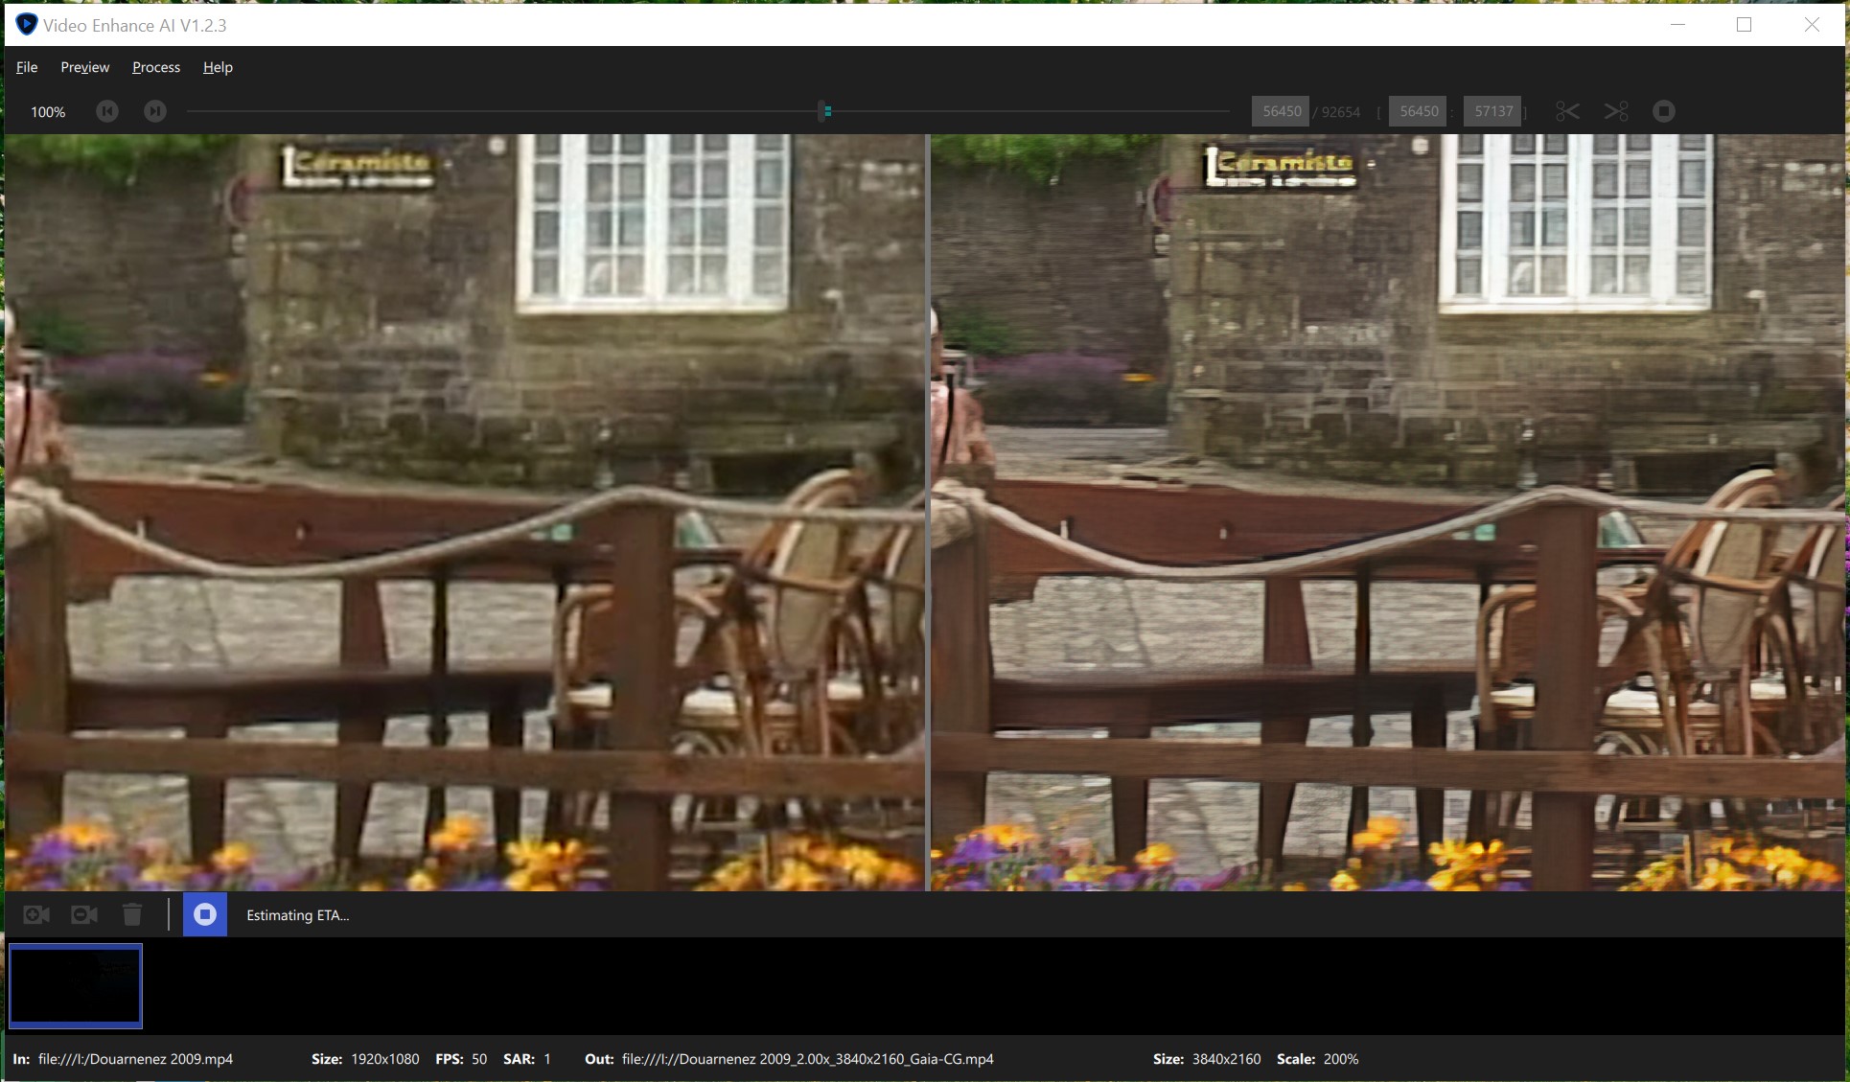Open the Preview menu
This screenshot has height=1082, width=1850.
[84, 67]
